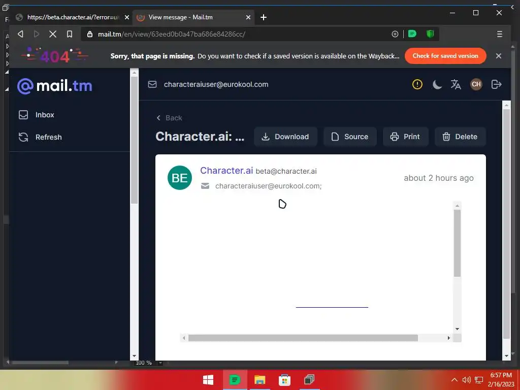Screen dimensions: 520x390
Task: Download the Character.ai message
Action: coord(285,137)
